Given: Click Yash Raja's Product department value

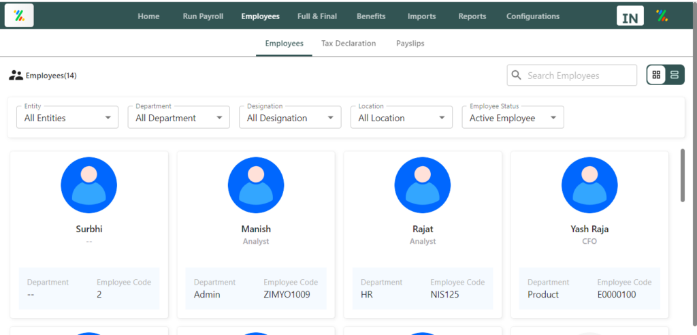Looking at the screenshot, I should click(543, 294).
